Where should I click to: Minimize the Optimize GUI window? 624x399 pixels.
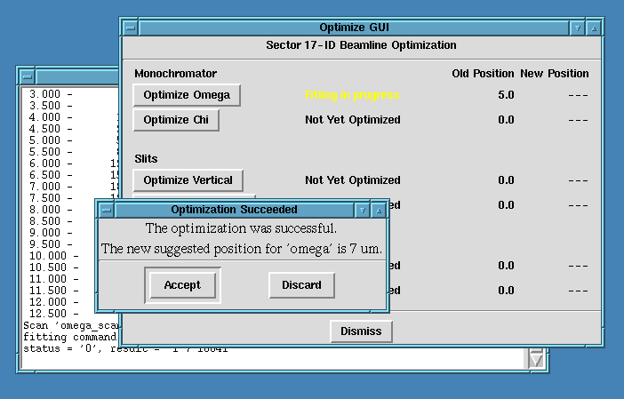pyautogui.click(x=578, y=28)
